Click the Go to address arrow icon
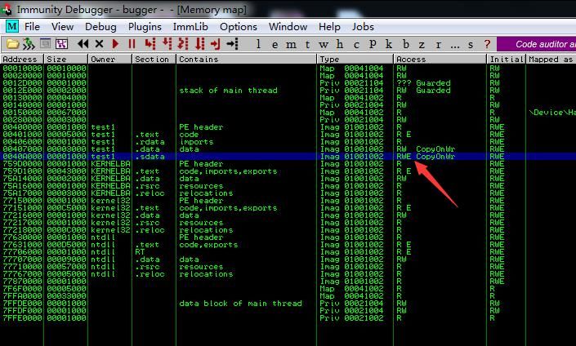The image size is (576, 346). [233, 44]
